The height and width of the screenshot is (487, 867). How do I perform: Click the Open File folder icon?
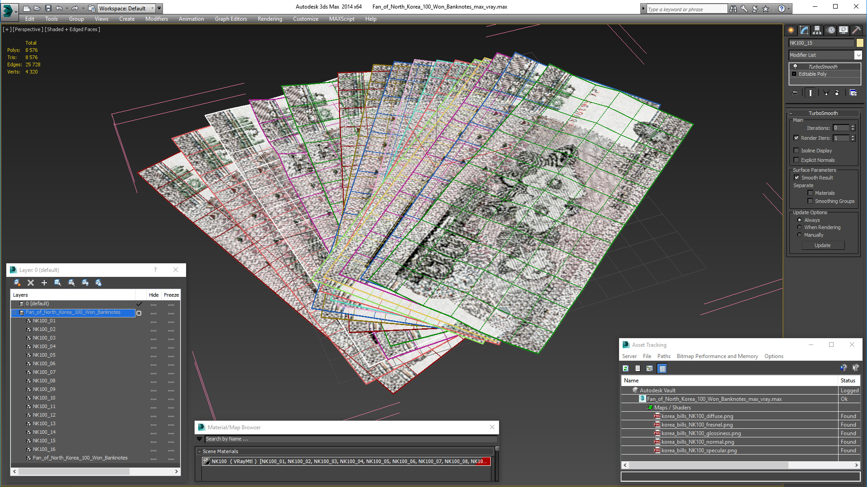(x=37, y=8)
